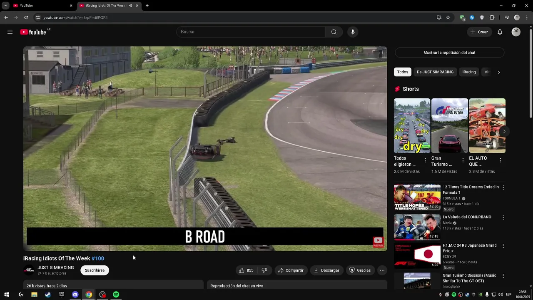Click the Buscar search field
The image size is (533, 300).
click(251, 32)
